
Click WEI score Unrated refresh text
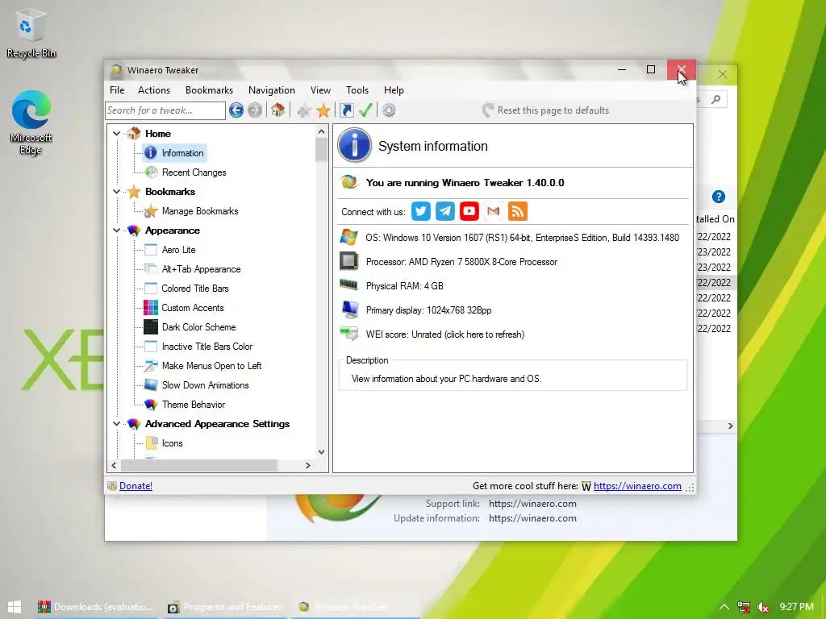click(445, 334)
